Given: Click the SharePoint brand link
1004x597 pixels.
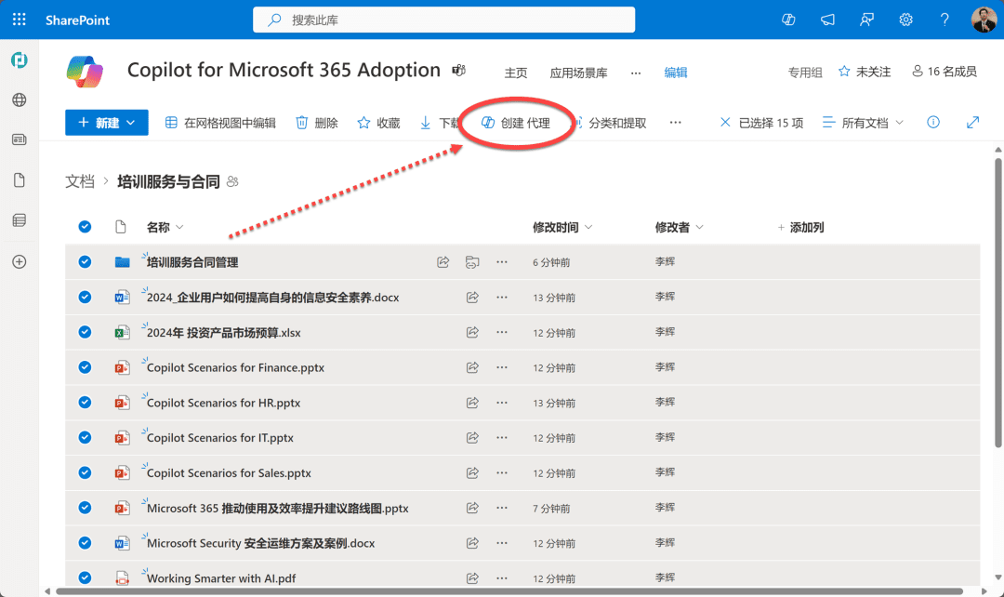Looking at the screenshot, I should coord(77,20).
